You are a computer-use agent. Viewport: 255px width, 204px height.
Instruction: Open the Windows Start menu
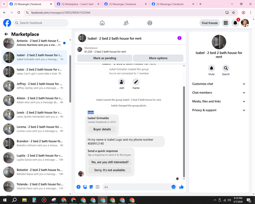(5, 200)
